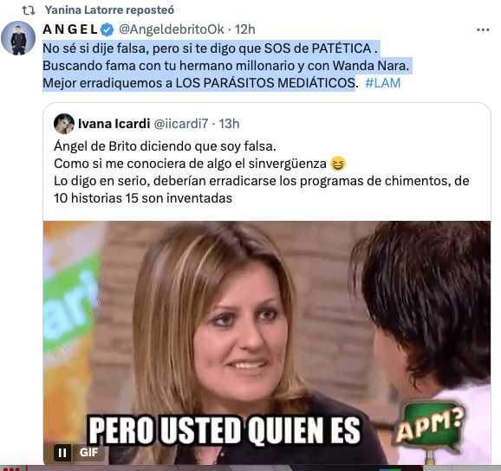This screenshot has width=501, height=471.
Task: Click ANGEL's profile avatar picture
Action: point(18,38)
